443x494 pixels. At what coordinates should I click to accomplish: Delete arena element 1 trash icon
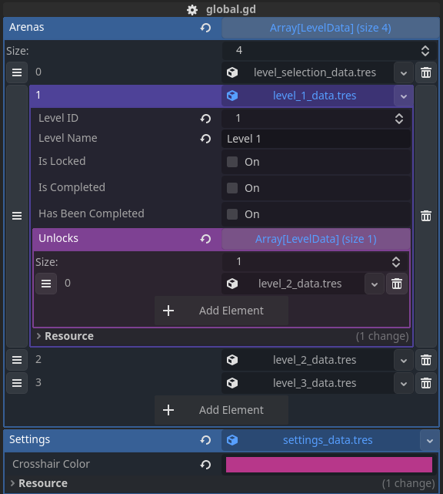pos(426,216)
